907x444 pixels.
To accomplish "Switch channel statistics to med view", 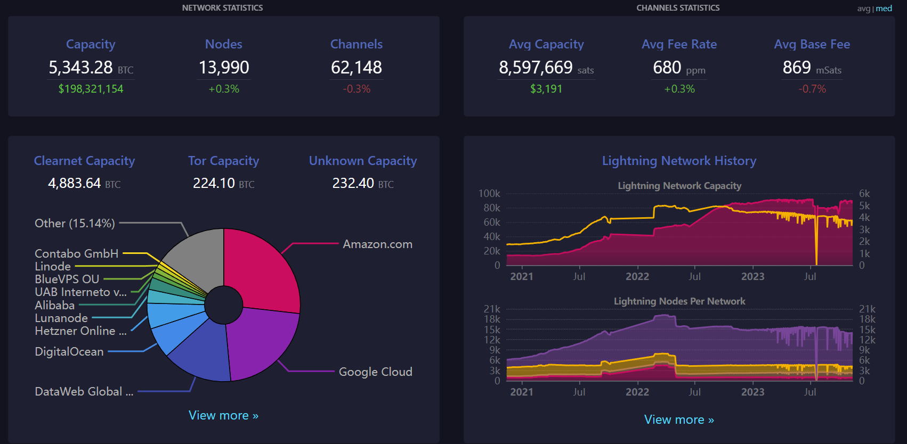I will coord(884,9).
